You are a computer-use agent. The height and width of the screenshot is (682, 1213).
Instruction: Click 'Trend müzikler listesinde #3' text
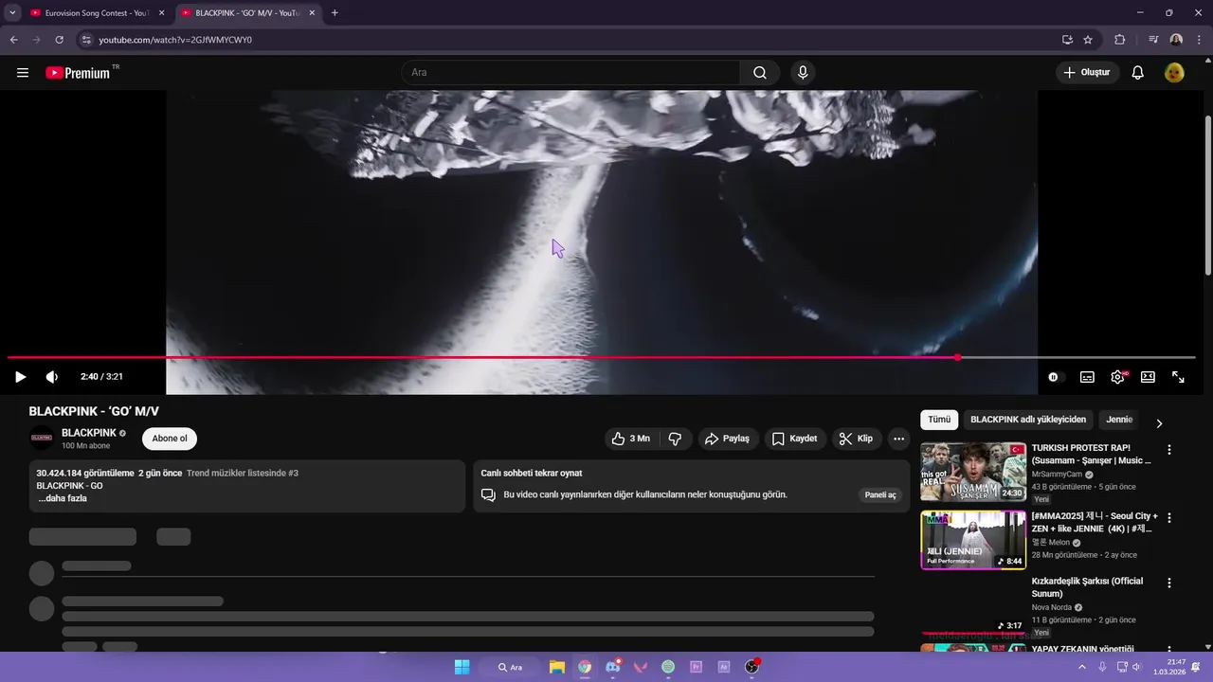click(x=243, y=473)
